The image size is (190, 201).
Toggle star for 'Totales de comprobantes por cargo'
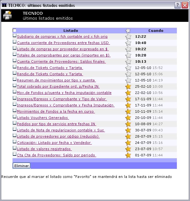128,56
